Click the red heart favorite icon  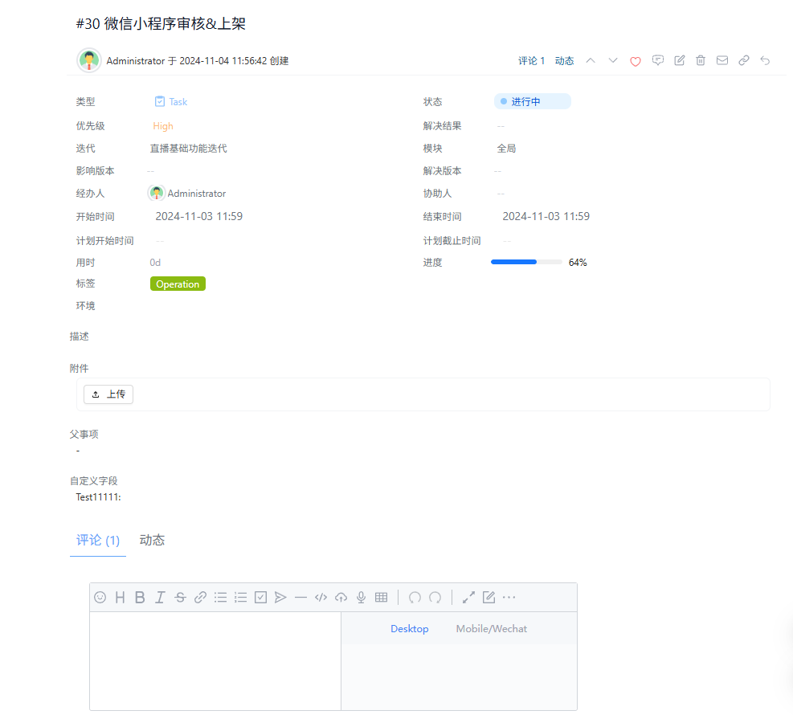pyautogui.click(x=636, y=61)
